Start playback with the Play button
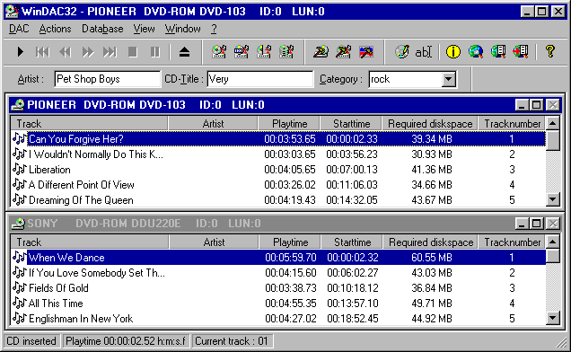 click(21, 52)
